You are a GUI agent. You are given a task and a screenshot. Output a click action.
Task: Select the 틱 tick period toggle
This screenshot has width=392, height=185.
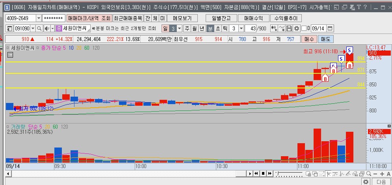tap(225, 28)
